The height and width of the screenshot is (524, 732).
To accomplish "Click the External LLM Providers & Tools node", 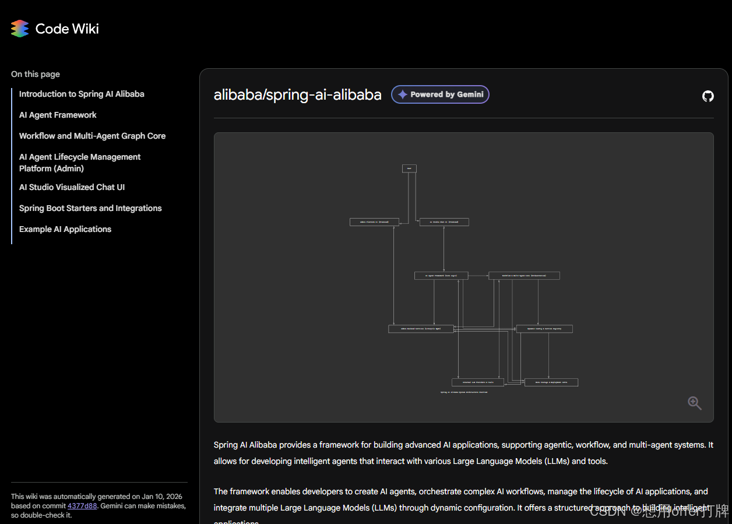I will click(478, 382).
